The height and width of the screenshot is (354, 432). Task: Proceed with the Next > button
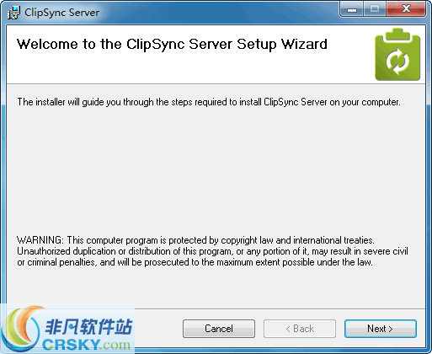pos(381,329)
